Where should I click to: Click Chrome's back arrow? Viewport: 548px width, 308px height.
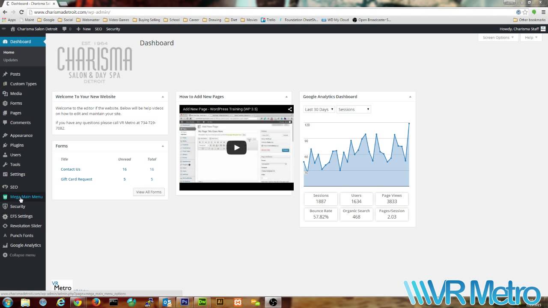tap(5, 12)
